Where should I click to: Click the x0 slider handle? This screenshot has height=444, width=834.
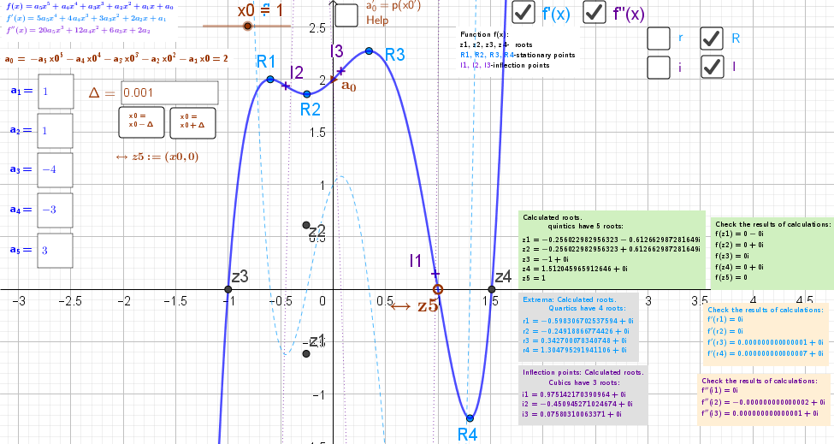pyautogui.click(x=247, y=26)
